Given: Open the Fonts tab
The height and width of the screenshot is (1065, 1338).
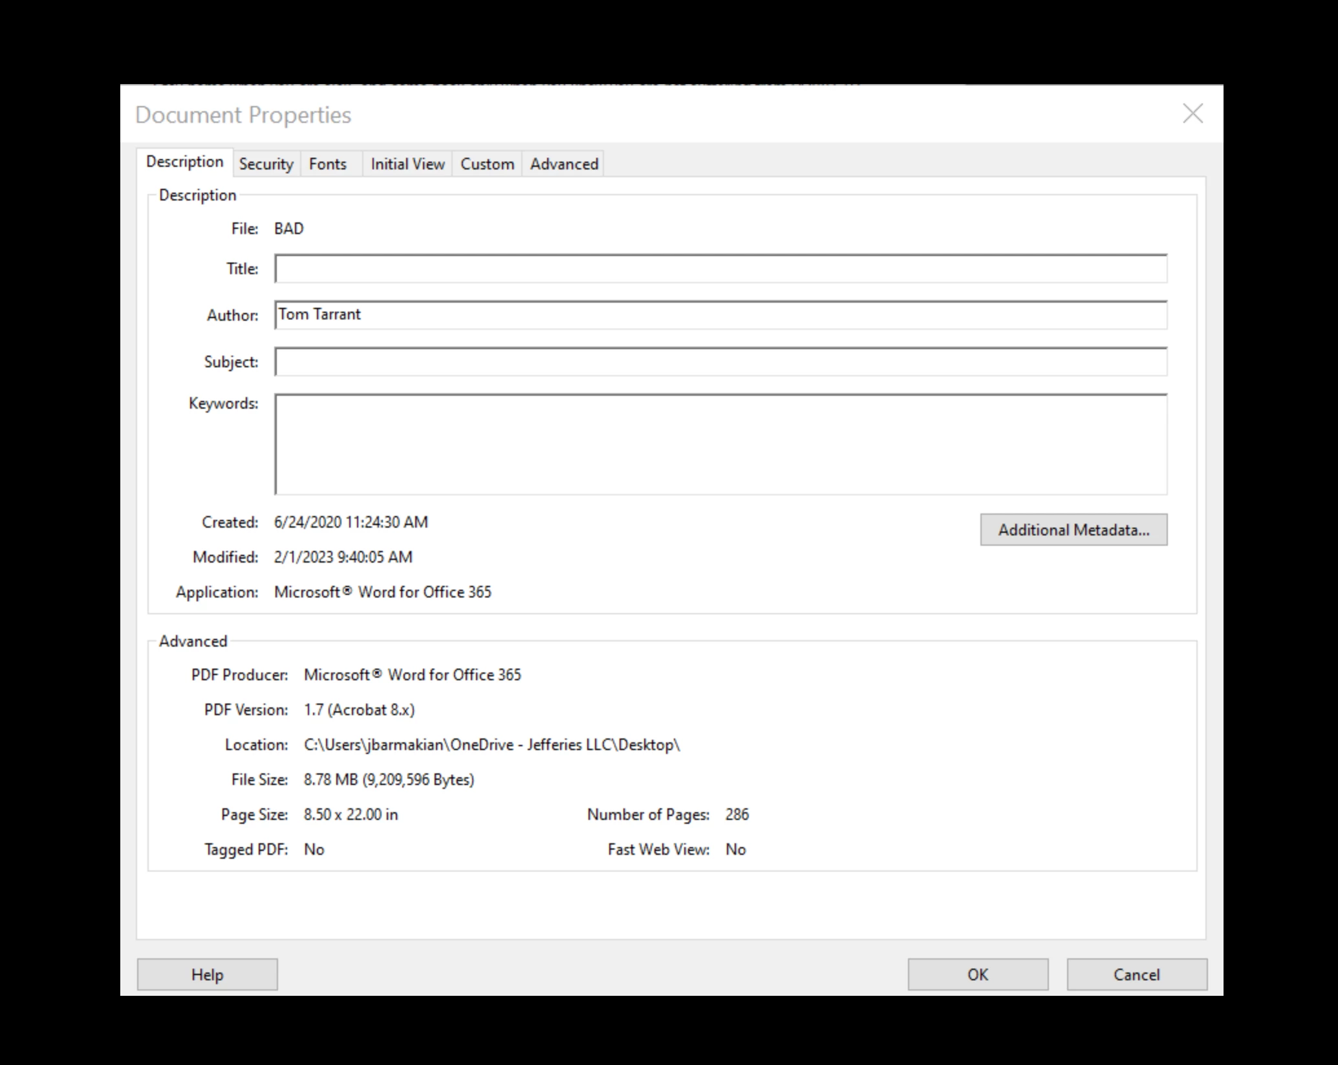Looking at the screenshot, I should 327,164.
